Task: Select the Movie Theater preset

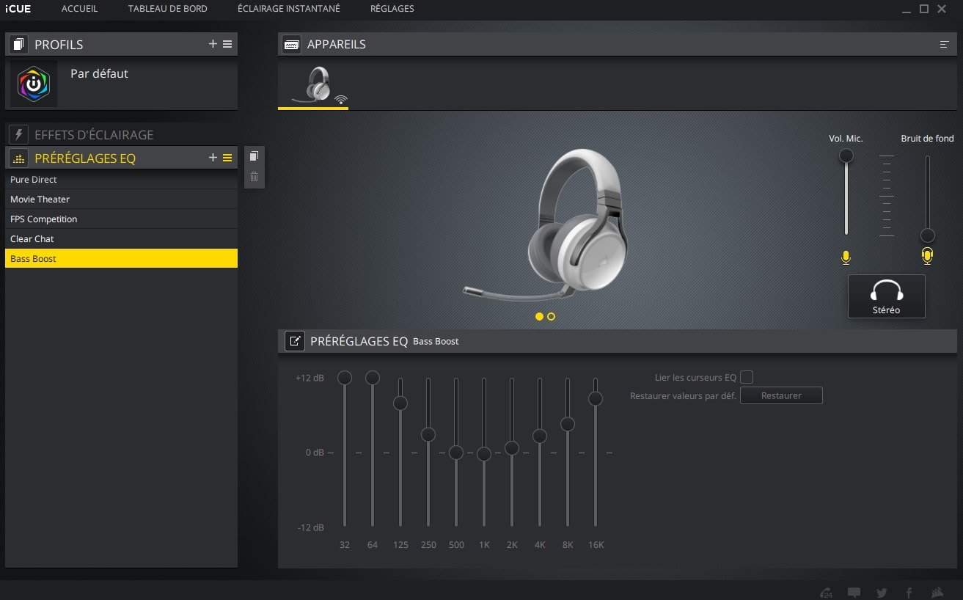Action: point(40,200)
